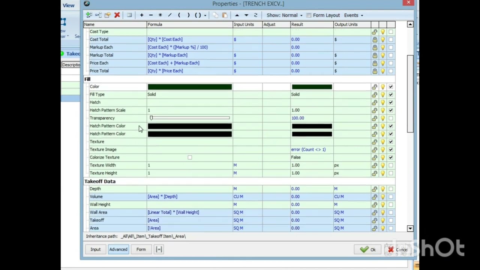Click the Form Layout button
480x270 pixels.
323,15
